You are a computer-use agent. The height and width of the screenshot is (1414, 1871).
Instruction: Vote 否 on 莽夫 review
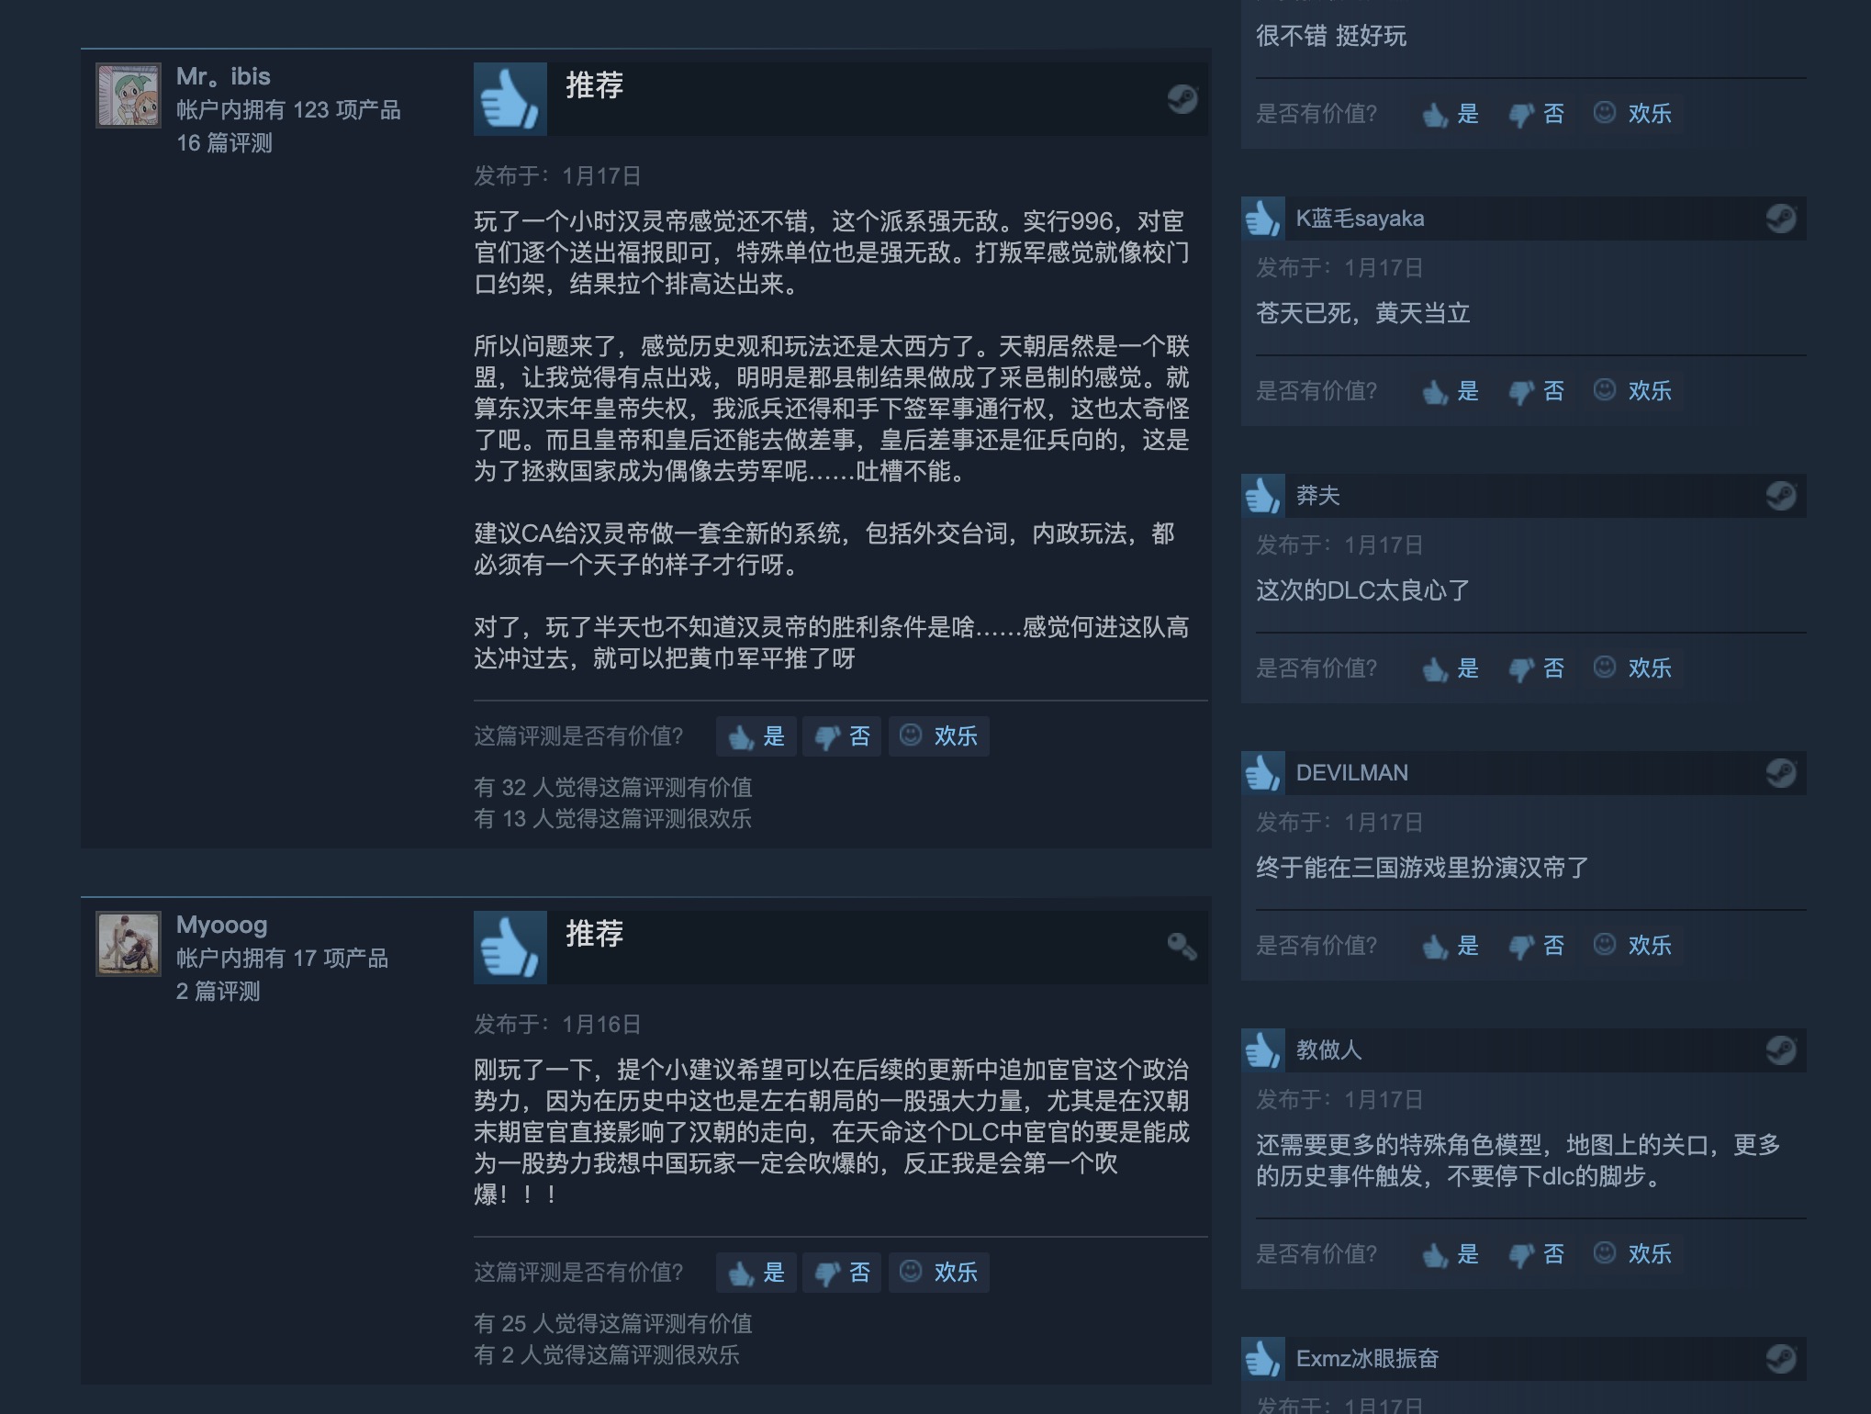pos(1536,668)
